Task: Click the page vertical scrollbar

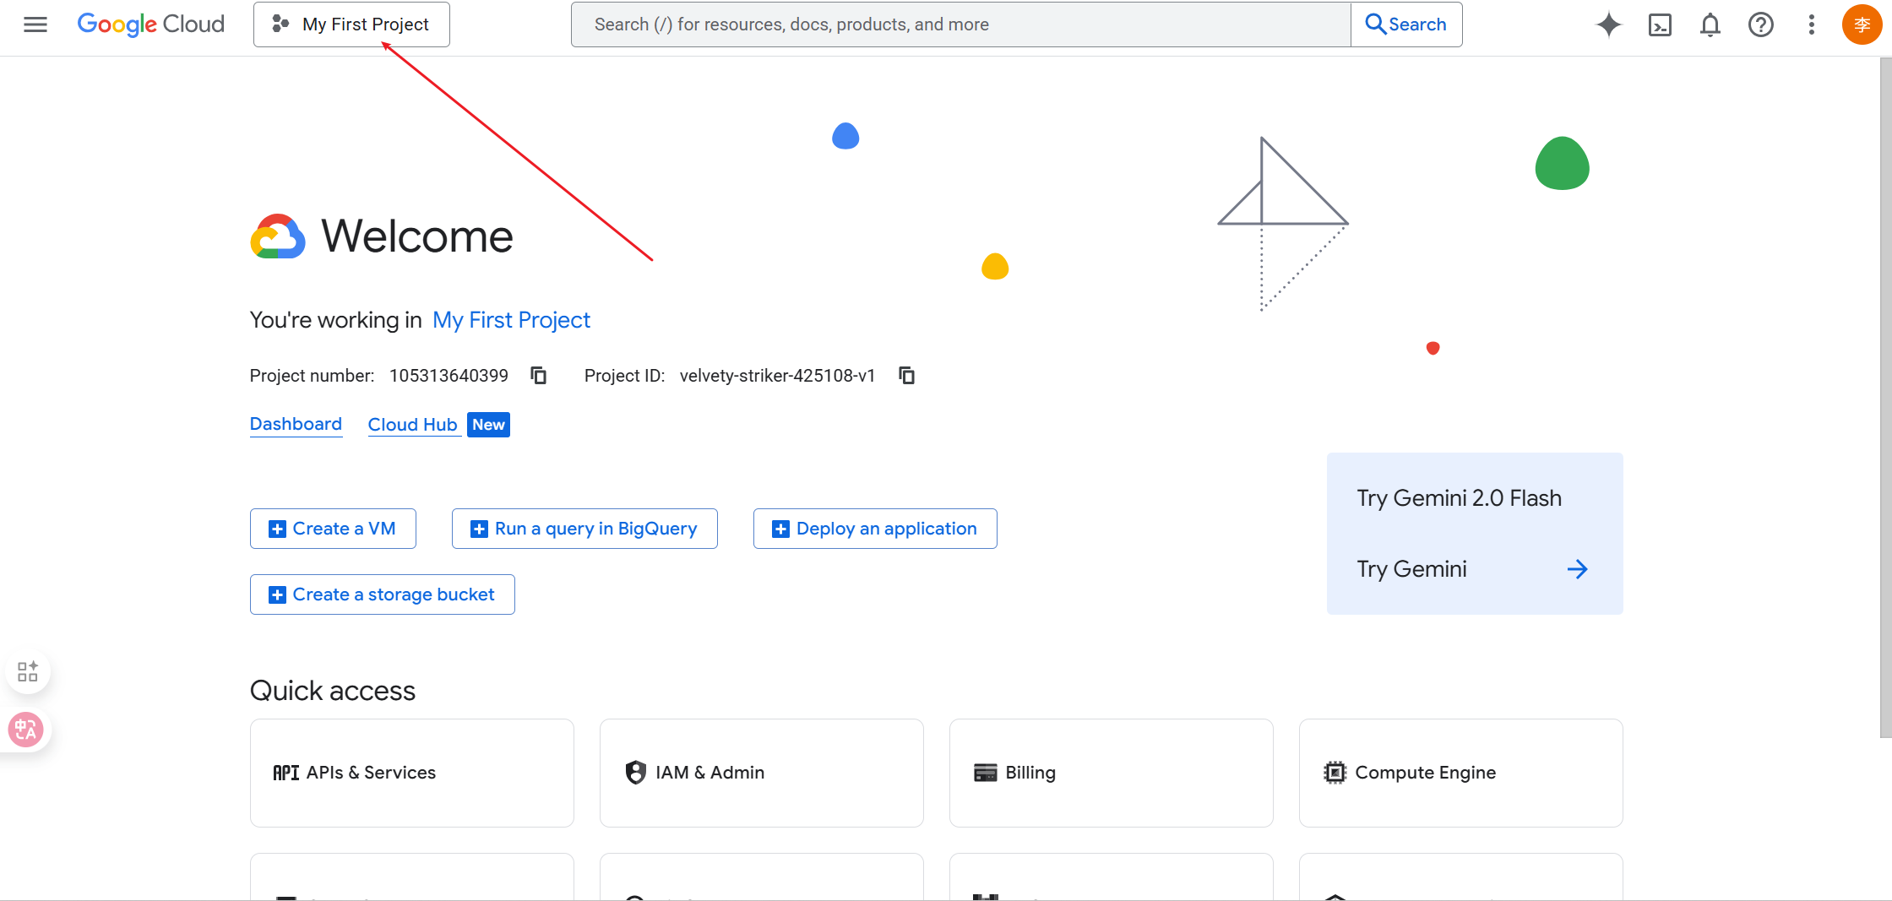Action: (1885, 397)
